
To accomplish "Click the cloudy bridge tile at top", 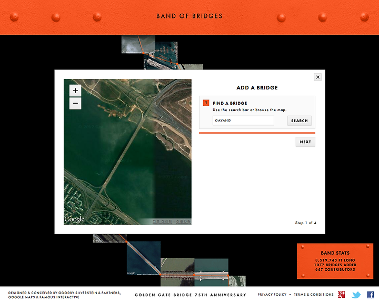I will 138,44.
